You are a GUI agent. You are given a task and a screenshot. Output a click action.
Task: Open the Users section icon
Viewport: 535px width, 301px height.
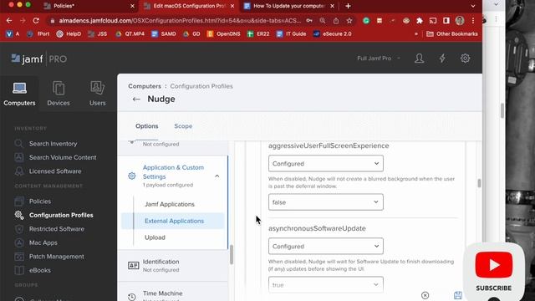click(97, 88)
